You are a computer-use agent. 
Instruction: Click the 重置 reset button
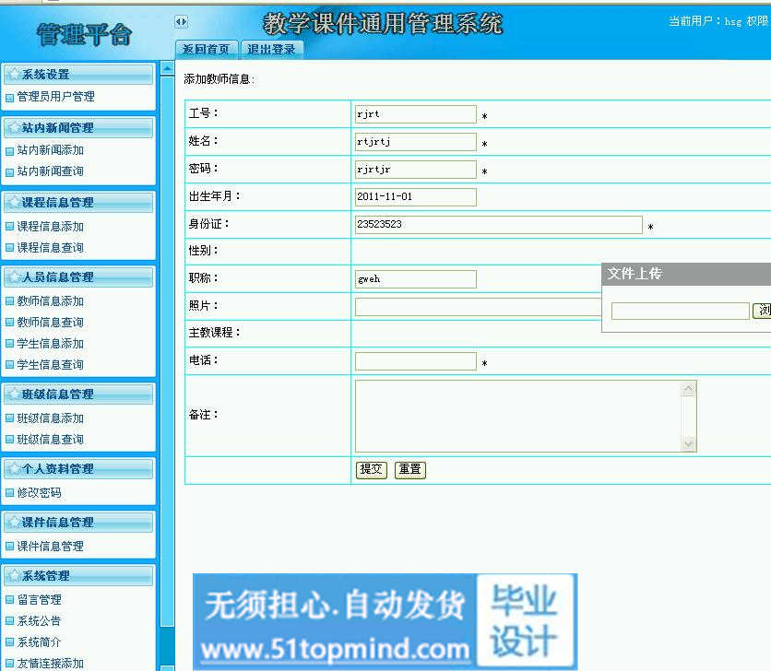(410, 469)
